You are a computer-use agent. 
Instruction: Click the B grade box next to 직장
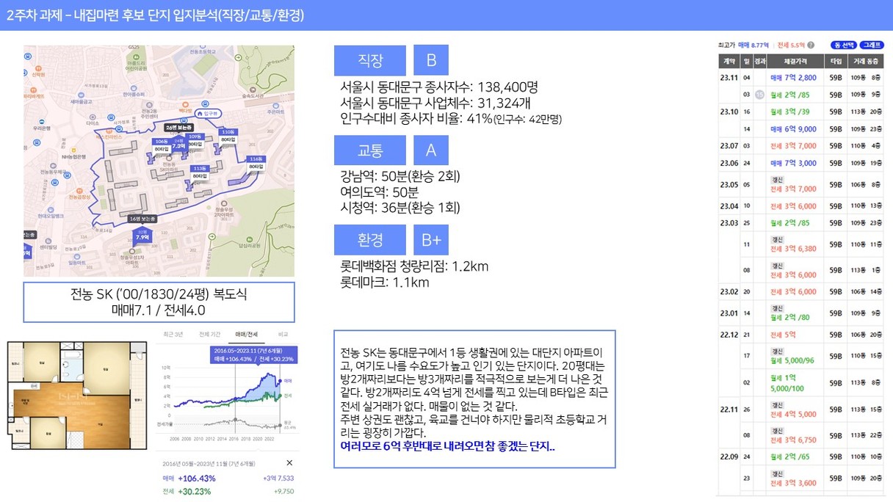point(431,61)
